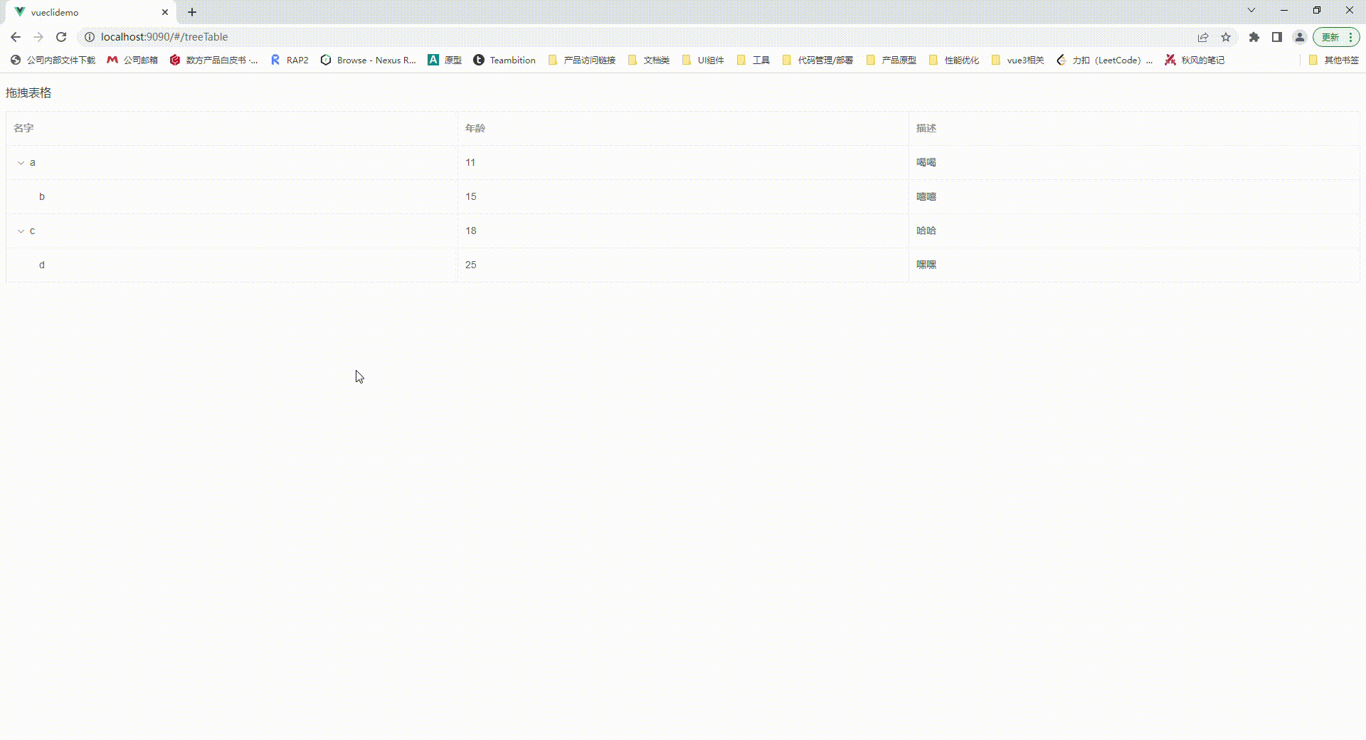Click the side panel toggle icon

1277,37
